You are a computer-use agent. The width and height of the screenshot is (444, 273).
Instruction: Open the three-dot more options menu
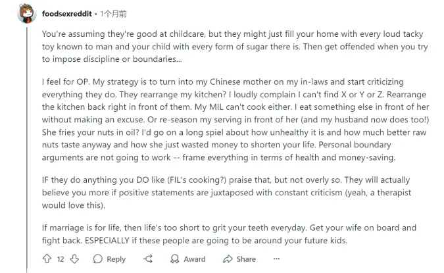point(276,259)
